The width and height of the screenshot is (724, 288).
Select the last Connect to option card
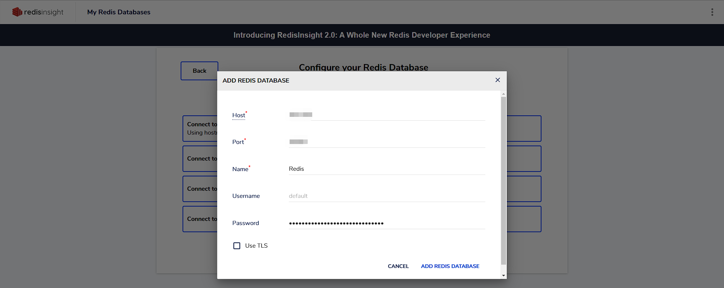(x=200, y=219)
